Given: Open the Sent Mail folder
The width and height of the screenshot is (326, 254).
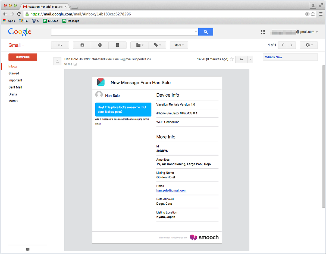Looking at the screenshot, I should point(15,87).
